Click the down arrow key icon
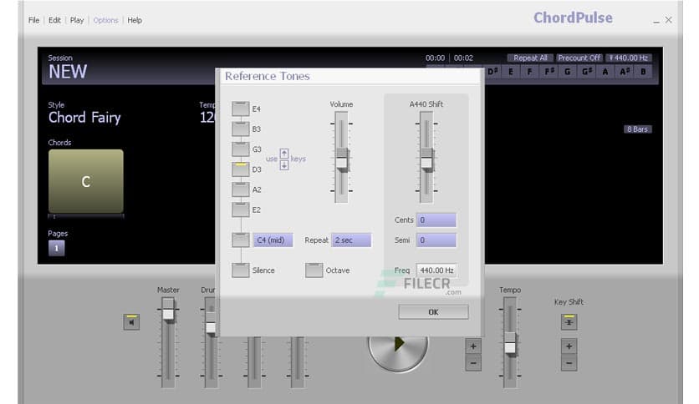The width and height of the screenshot is (699, 404). [x=284, y=165]
